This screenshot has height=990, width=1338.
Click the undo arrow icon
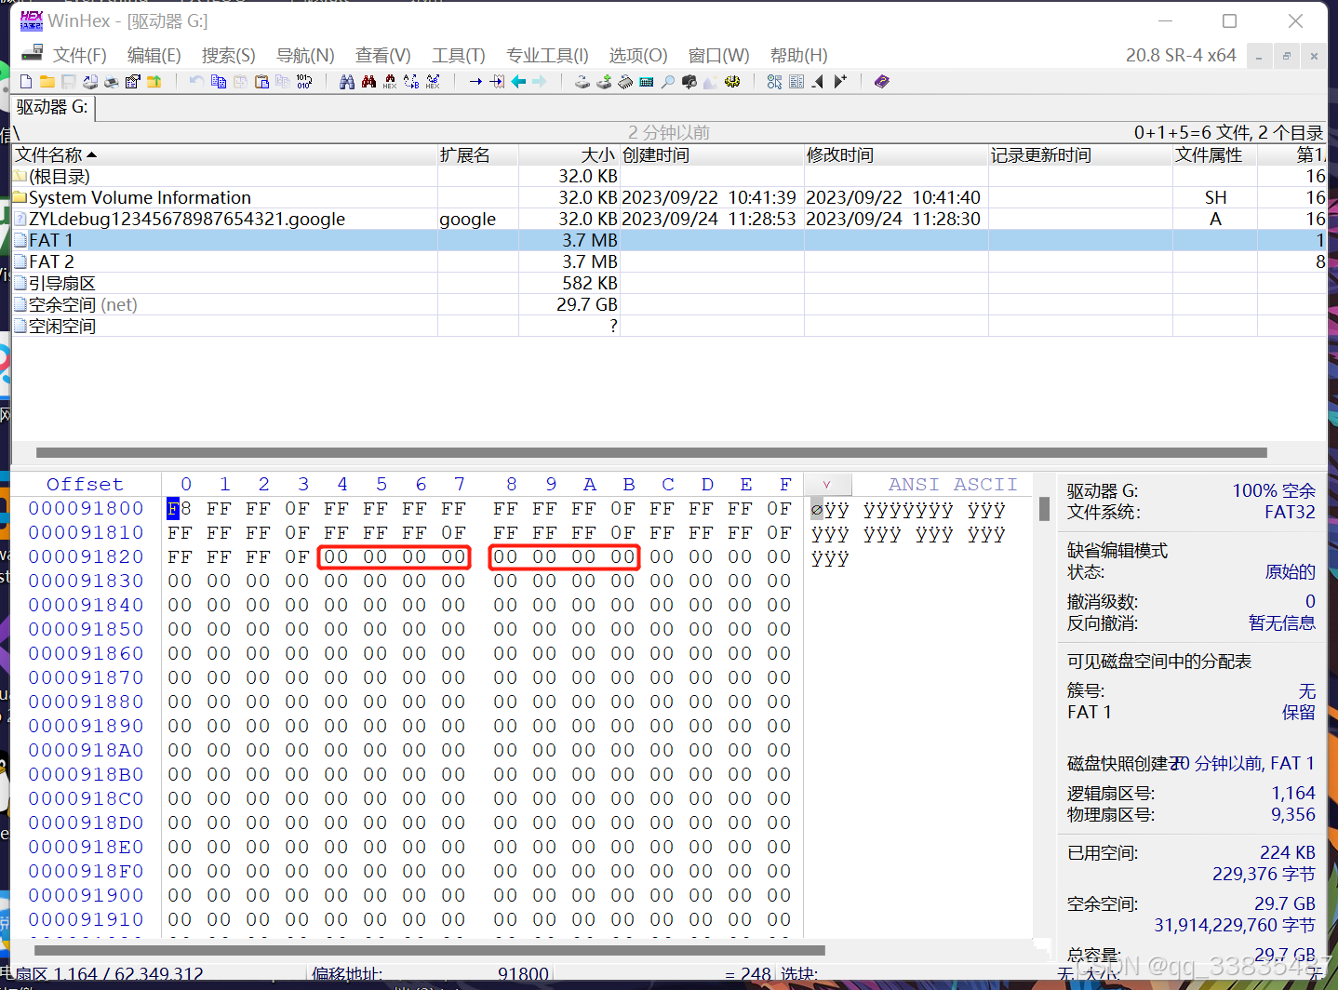[196, 82]
